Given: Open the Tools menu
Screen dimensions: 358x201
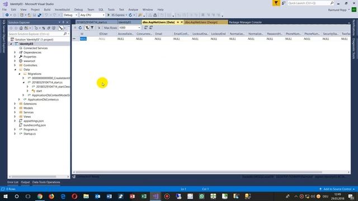Looking at the screenshot, I should [x=111, y=9].
